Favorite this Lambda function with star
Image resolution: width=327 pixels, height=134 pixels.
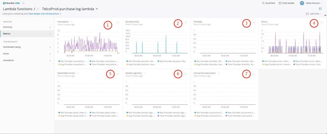click(x=38, y=9)
